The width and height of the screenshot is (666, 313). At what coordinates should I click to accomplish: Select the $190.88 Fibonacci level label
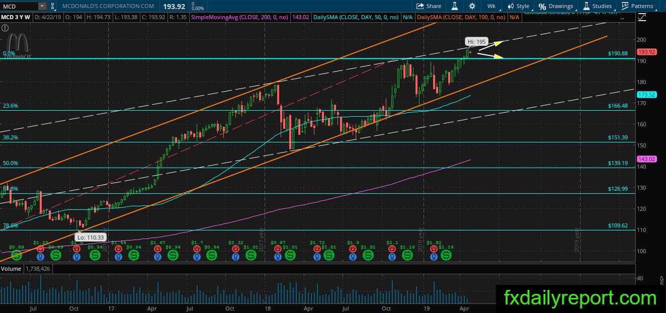618,53
